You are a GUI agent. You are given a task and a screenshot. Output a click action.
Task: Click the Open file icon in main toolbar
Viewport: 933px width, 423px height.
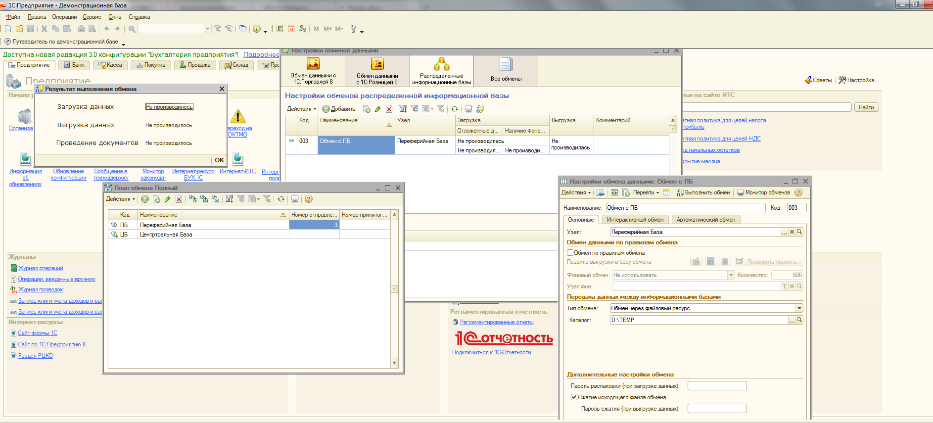[19, 29]
